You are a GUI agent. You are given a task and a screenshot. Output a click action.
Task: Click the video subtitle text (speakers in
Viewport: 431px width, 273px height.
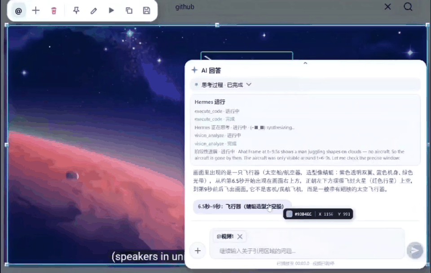147,256
